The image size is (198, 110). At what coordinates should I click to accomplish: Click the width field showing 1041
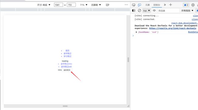(58, 5)
